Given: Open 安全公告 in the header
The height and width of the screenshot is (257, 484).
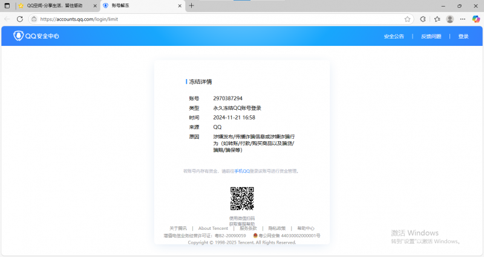Looking at the screenshot, I should point(394,36).
